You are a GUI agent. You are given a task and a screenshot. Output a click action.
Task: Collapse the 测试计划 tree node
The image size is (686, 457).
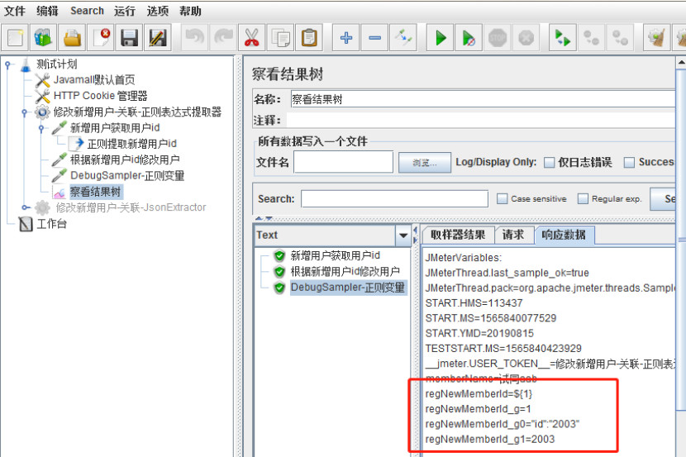tap(7, 64)
